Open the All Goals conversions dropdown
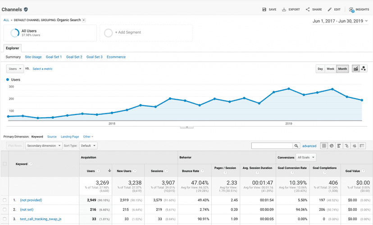Screen dimensions: 373x225 click(x=306, y=157)
